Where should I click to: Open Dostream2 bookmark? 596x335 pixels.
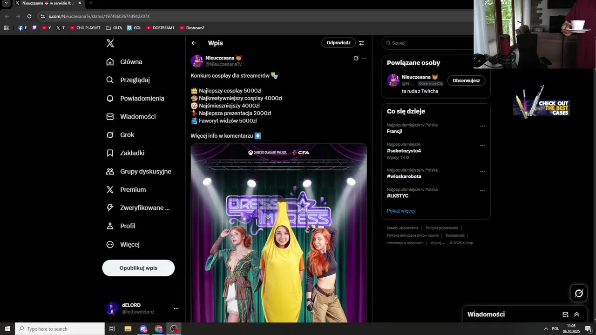192,28
